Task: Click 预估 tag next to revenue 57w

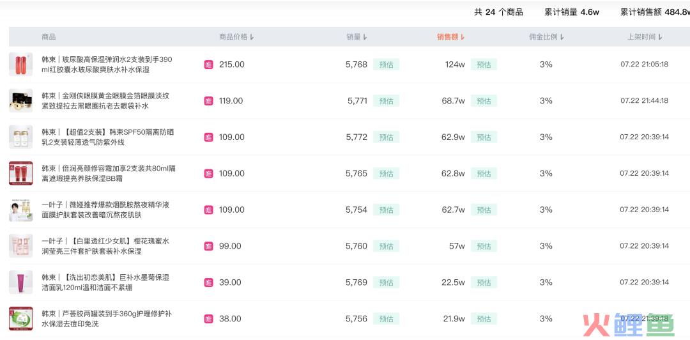Action: click(484, 246)
